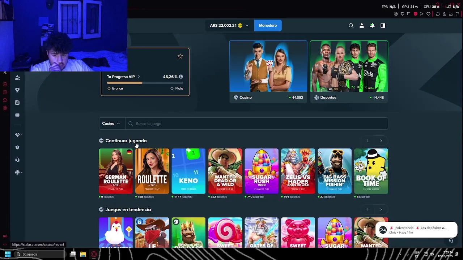Show next games in Continuar jugando
Viewport: 463px width, 260px height.
point(381,140)
